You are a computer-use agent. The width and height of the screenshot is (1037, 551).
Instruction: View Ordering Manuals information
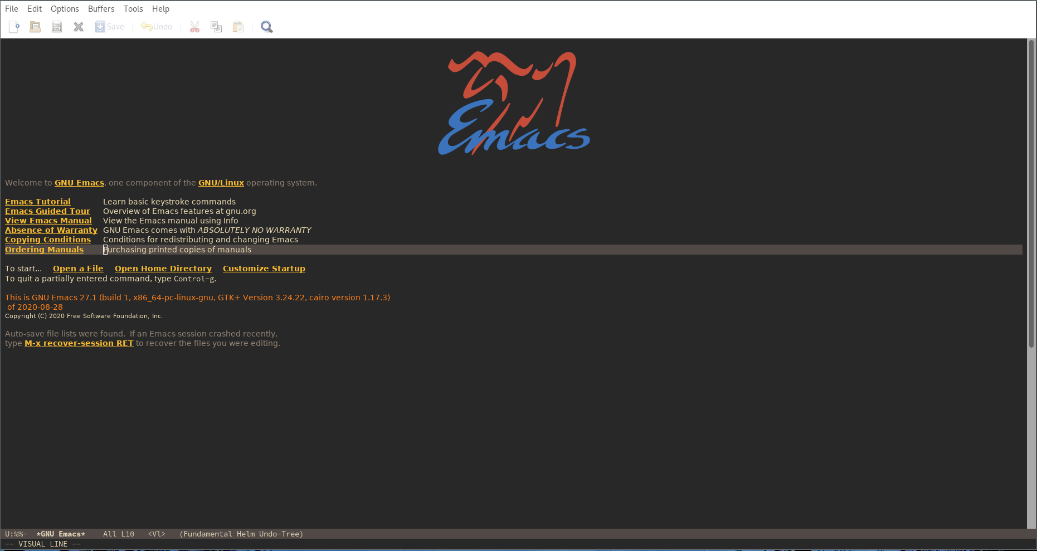tap(44, 249)
